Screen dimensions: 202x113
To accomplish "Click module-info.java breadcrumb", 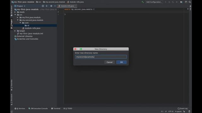I will [75, 2].
